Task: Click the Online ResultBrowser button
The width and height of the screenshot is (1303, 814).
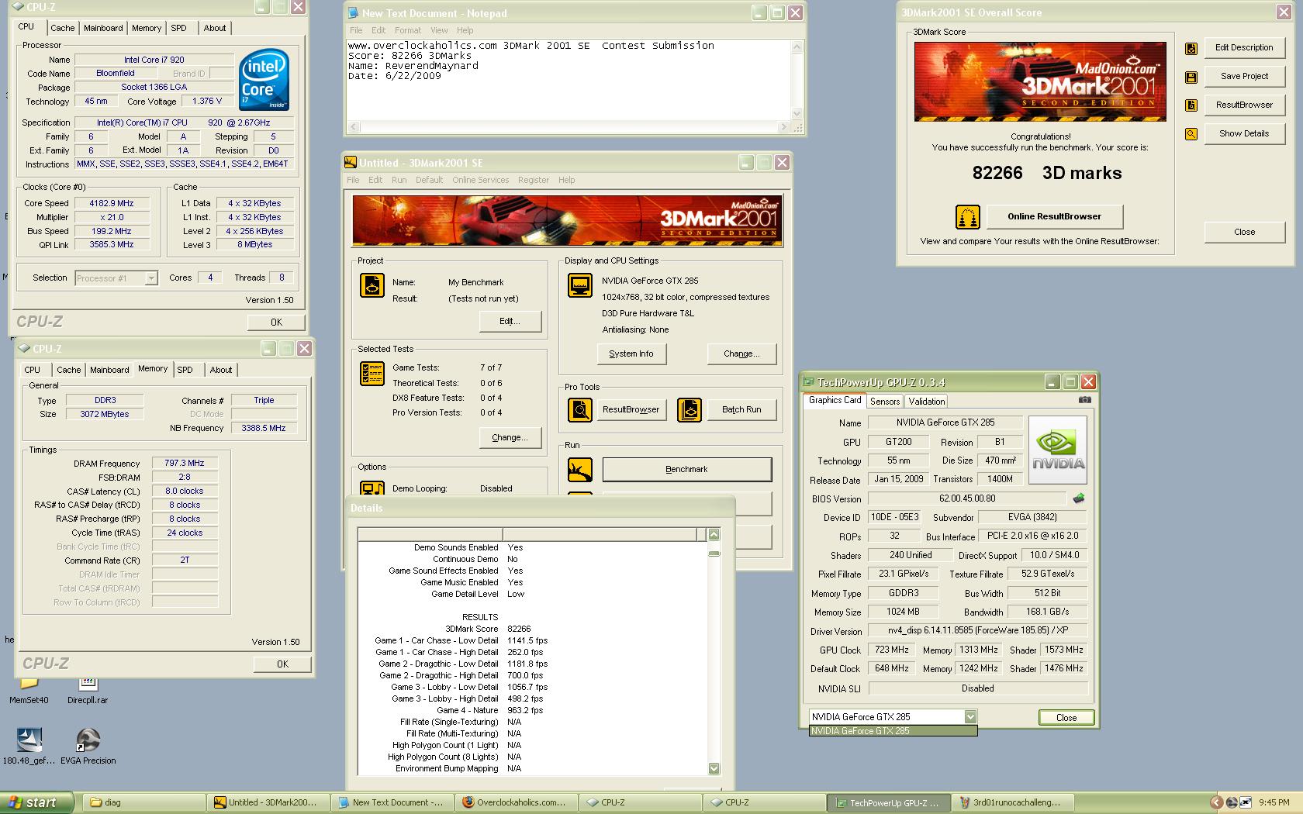Action: 1054,217
